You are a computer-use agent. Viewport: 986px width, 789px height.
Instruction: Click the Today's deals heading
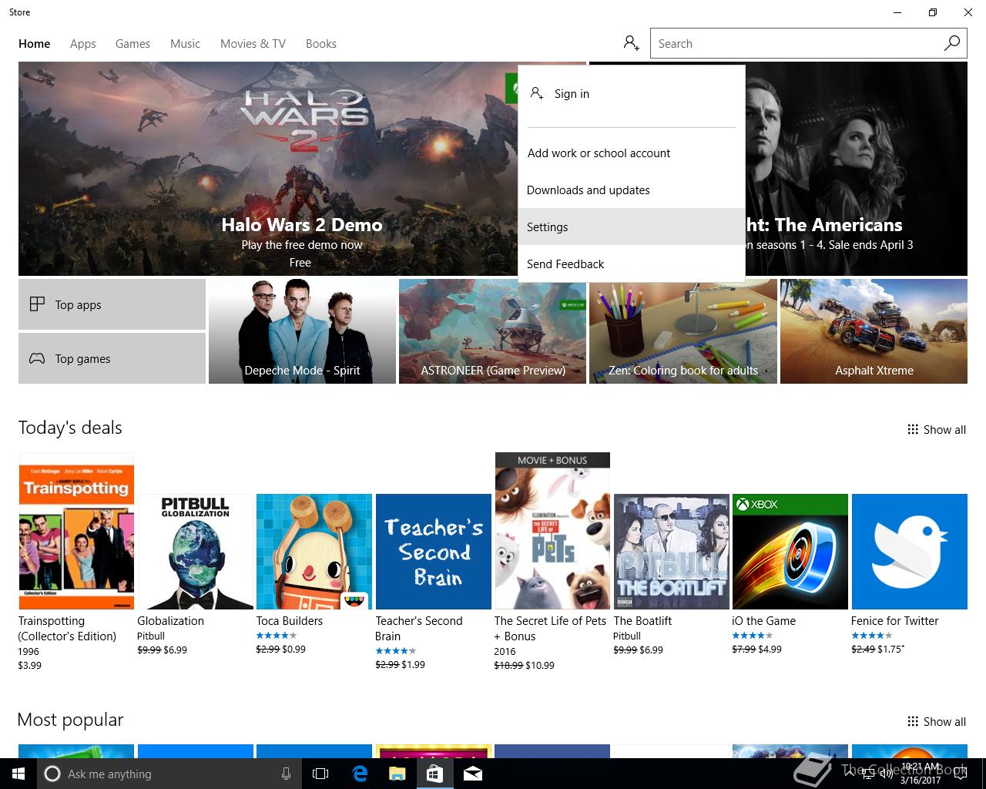70,428
